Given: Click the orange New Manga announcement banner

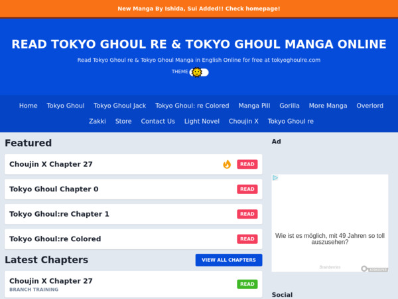Looking at the screenshot, I should 199,9.
